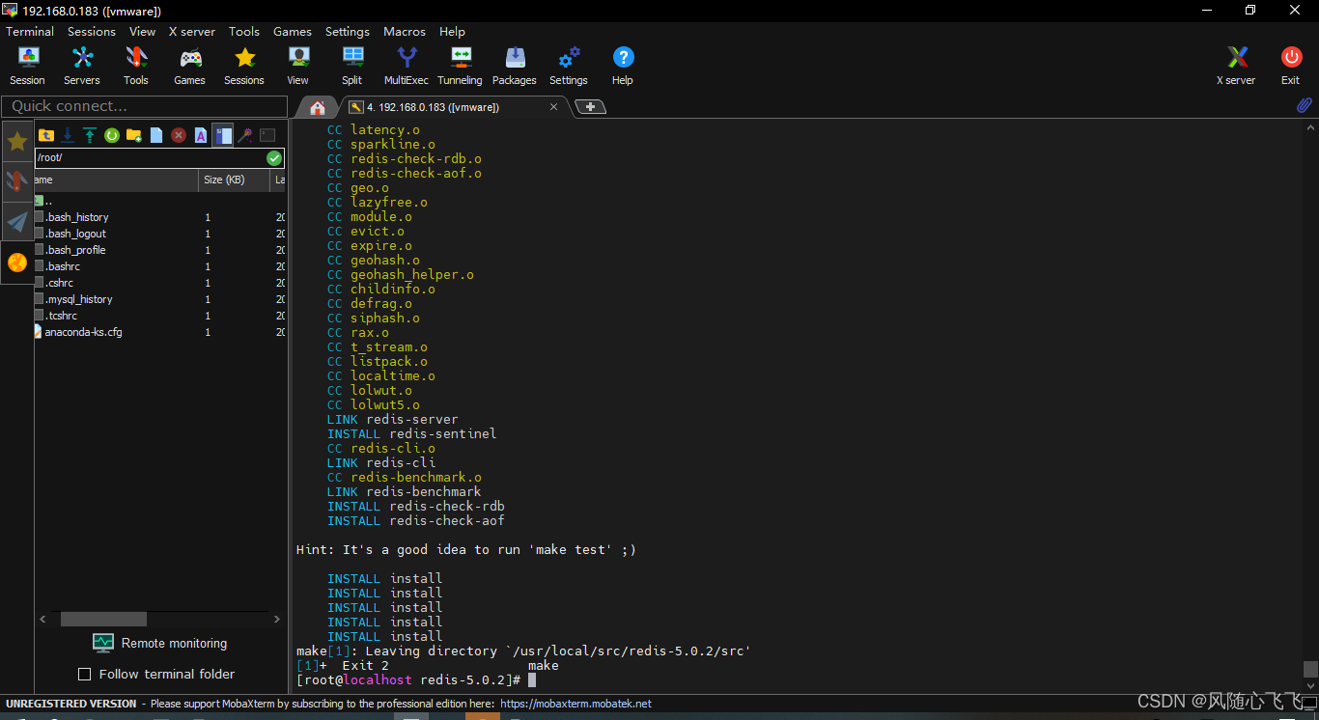Click the Split toolbar button

tap(352, 66)
